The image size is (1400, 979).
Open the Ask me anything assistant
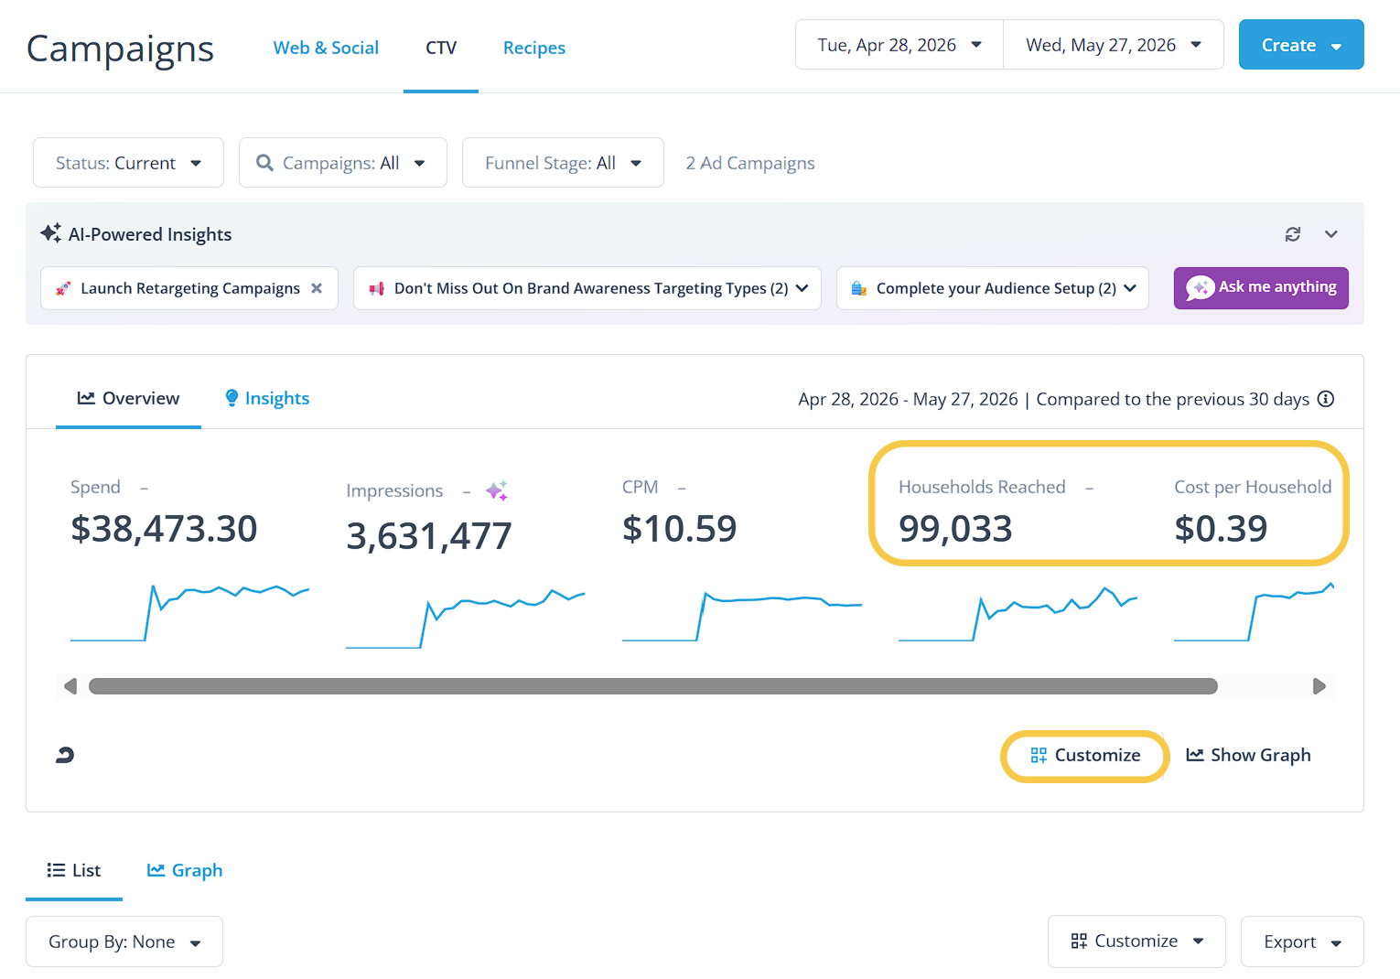[1261, 288]
